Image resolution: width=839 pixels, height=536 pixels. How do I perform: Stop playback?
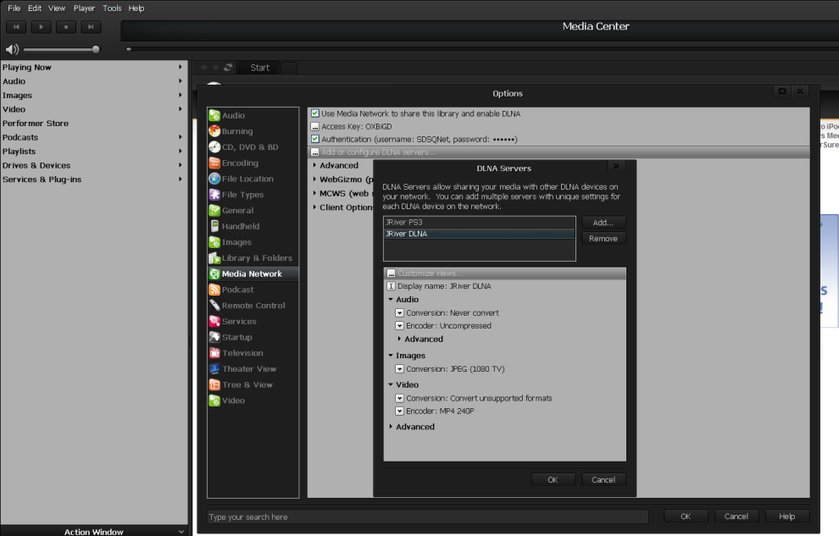(66, 27)
